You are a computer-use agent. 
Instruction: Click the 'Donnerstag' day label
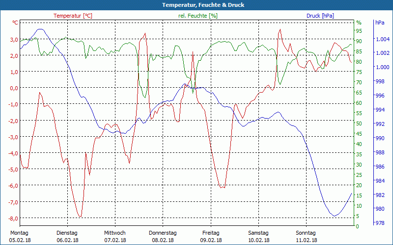(x=163, y=233)
